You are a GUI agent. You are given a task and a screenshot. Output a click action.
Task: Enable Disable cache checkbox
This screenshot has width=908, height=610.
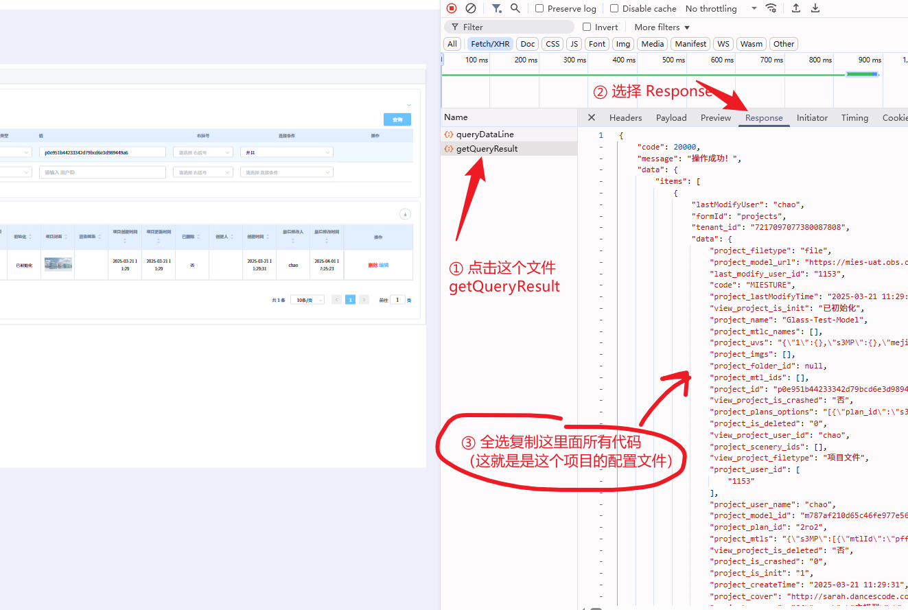pos(614,8)
